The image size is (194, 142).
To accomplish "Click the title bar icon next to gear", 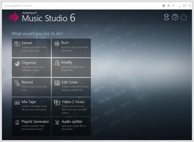I will (x=168, y=6).
